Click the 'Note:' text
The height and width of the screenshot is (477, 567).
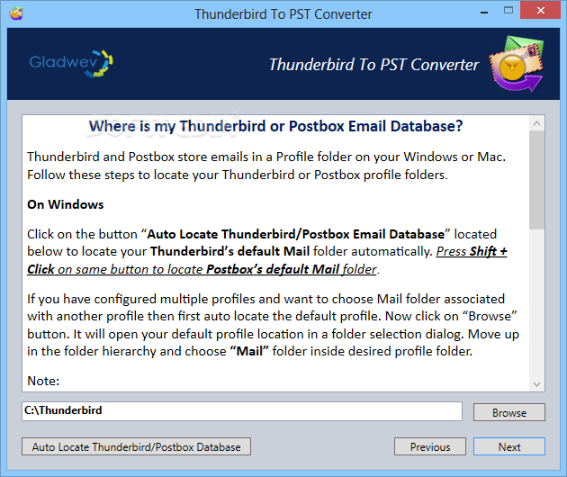point(43,381)
